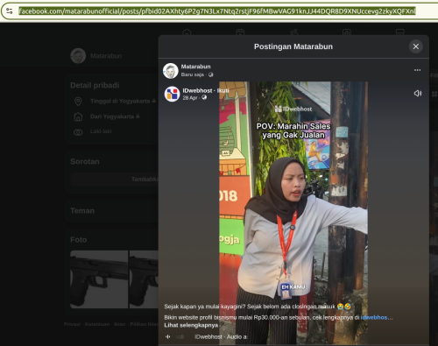The height and width of the screenshot is (346, 438).
Task: Click the '28 Apr' video date
Action: [190, 98]
